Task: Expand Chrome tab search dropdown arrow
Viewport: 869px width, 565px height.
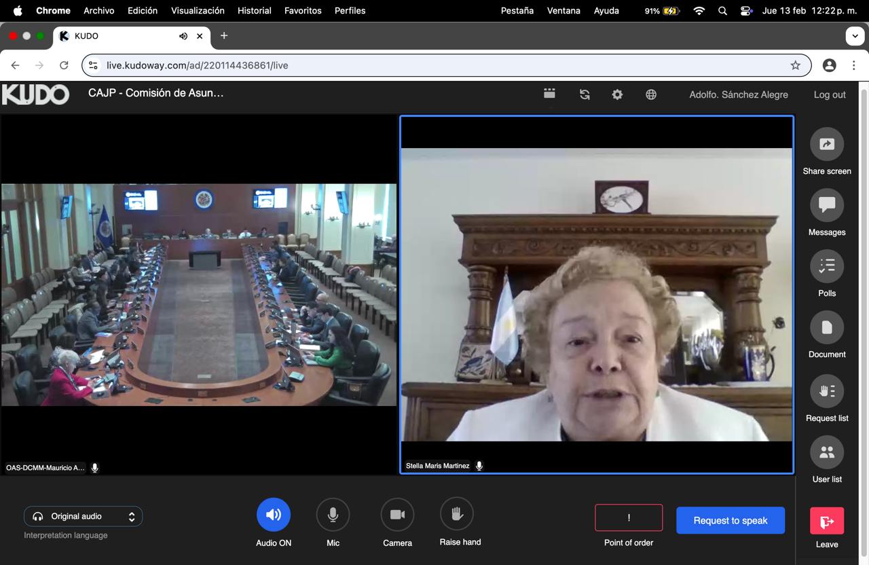Action: pyautogui.click(x=855, y=36)
